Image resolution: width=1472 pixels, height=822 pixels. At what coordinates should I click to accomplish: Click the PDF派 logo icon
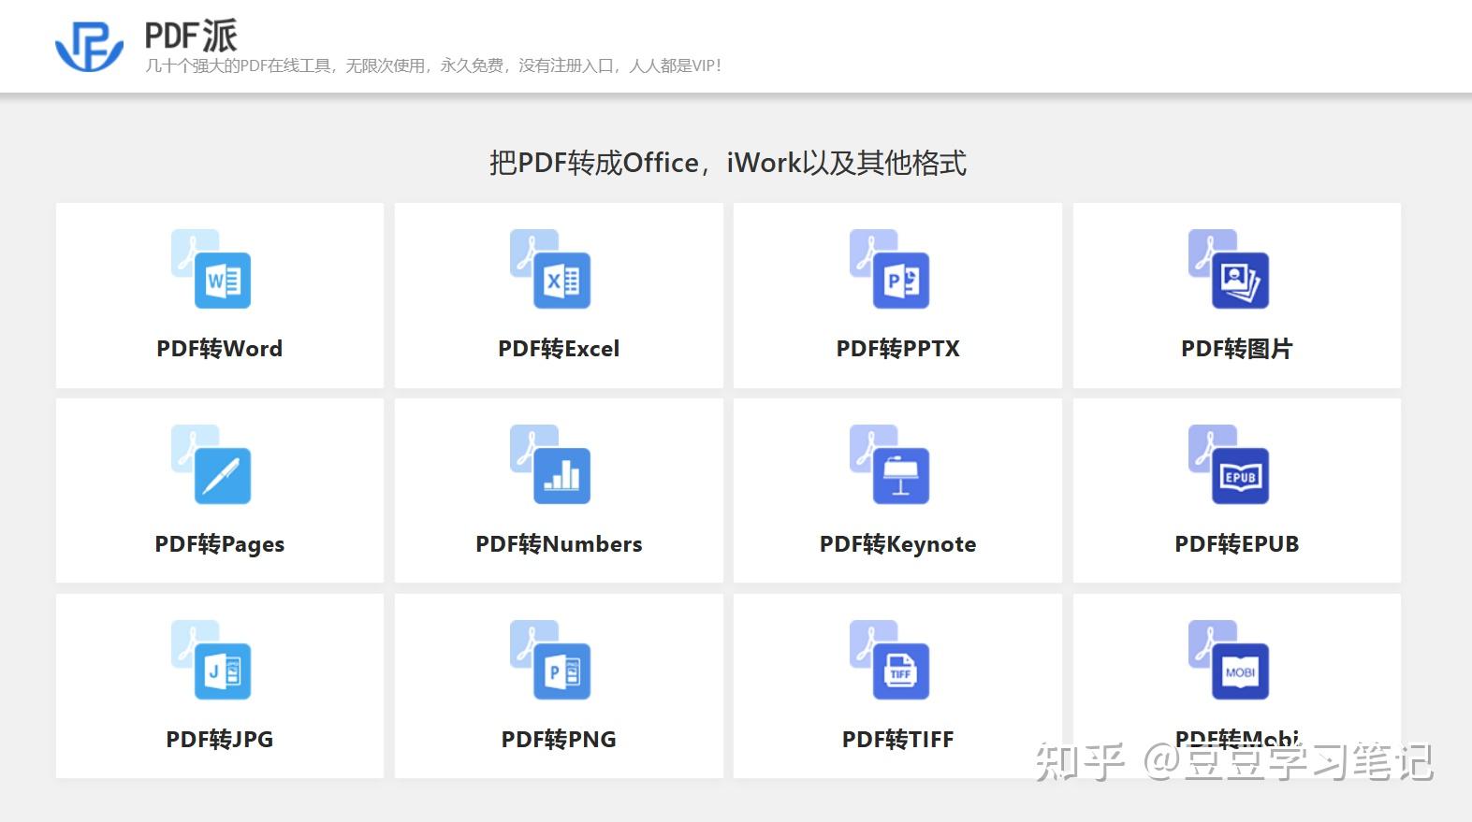89,46
